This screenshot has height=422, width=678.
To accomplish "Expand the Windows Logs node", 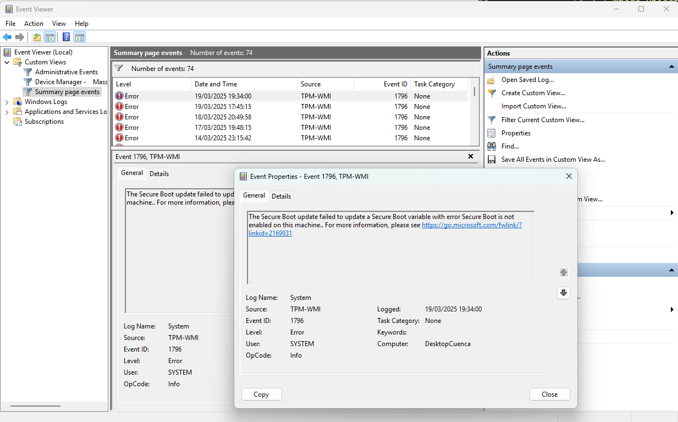I will point(7,102).
